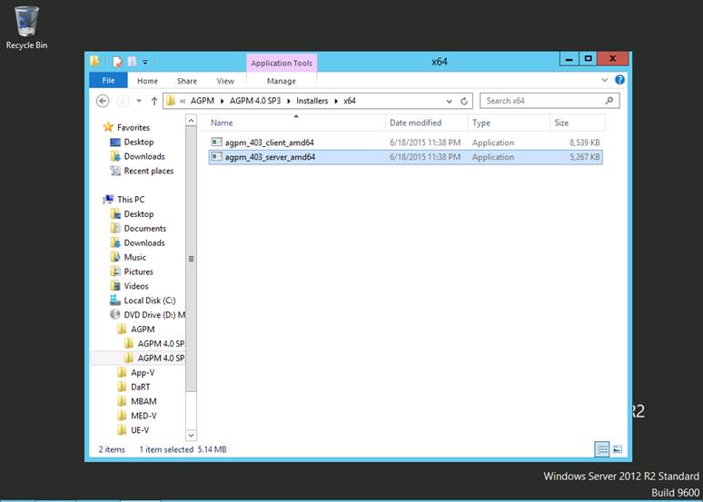Click the Properties icon in Quick Access Toolbar
Viewport: 703px width, 502px height.
click(x=117, y=61)
